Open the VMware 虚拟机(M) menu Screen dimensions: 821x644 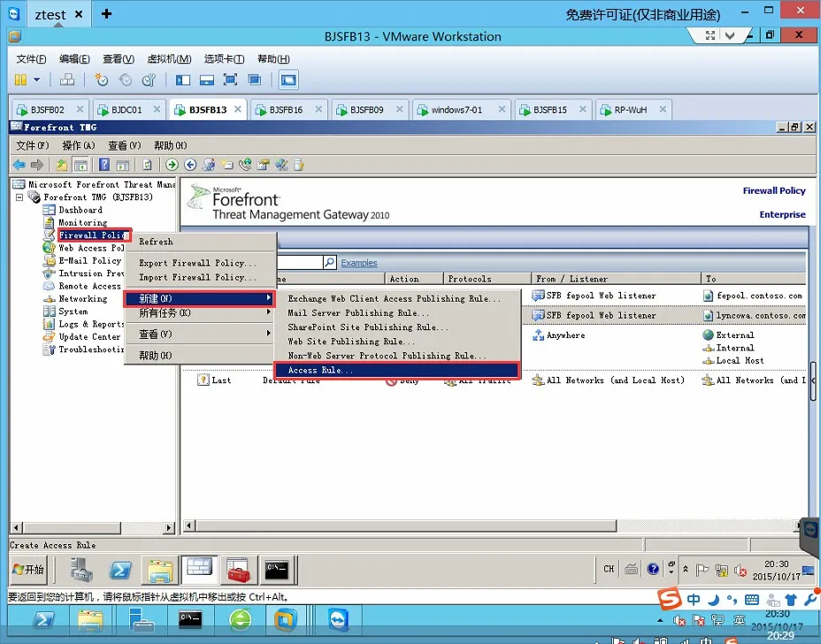click(x=169, y=58)
